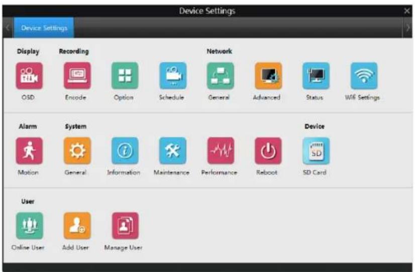Open the Manage User icon
Screen dimensions: 415x272
[125, 225]
